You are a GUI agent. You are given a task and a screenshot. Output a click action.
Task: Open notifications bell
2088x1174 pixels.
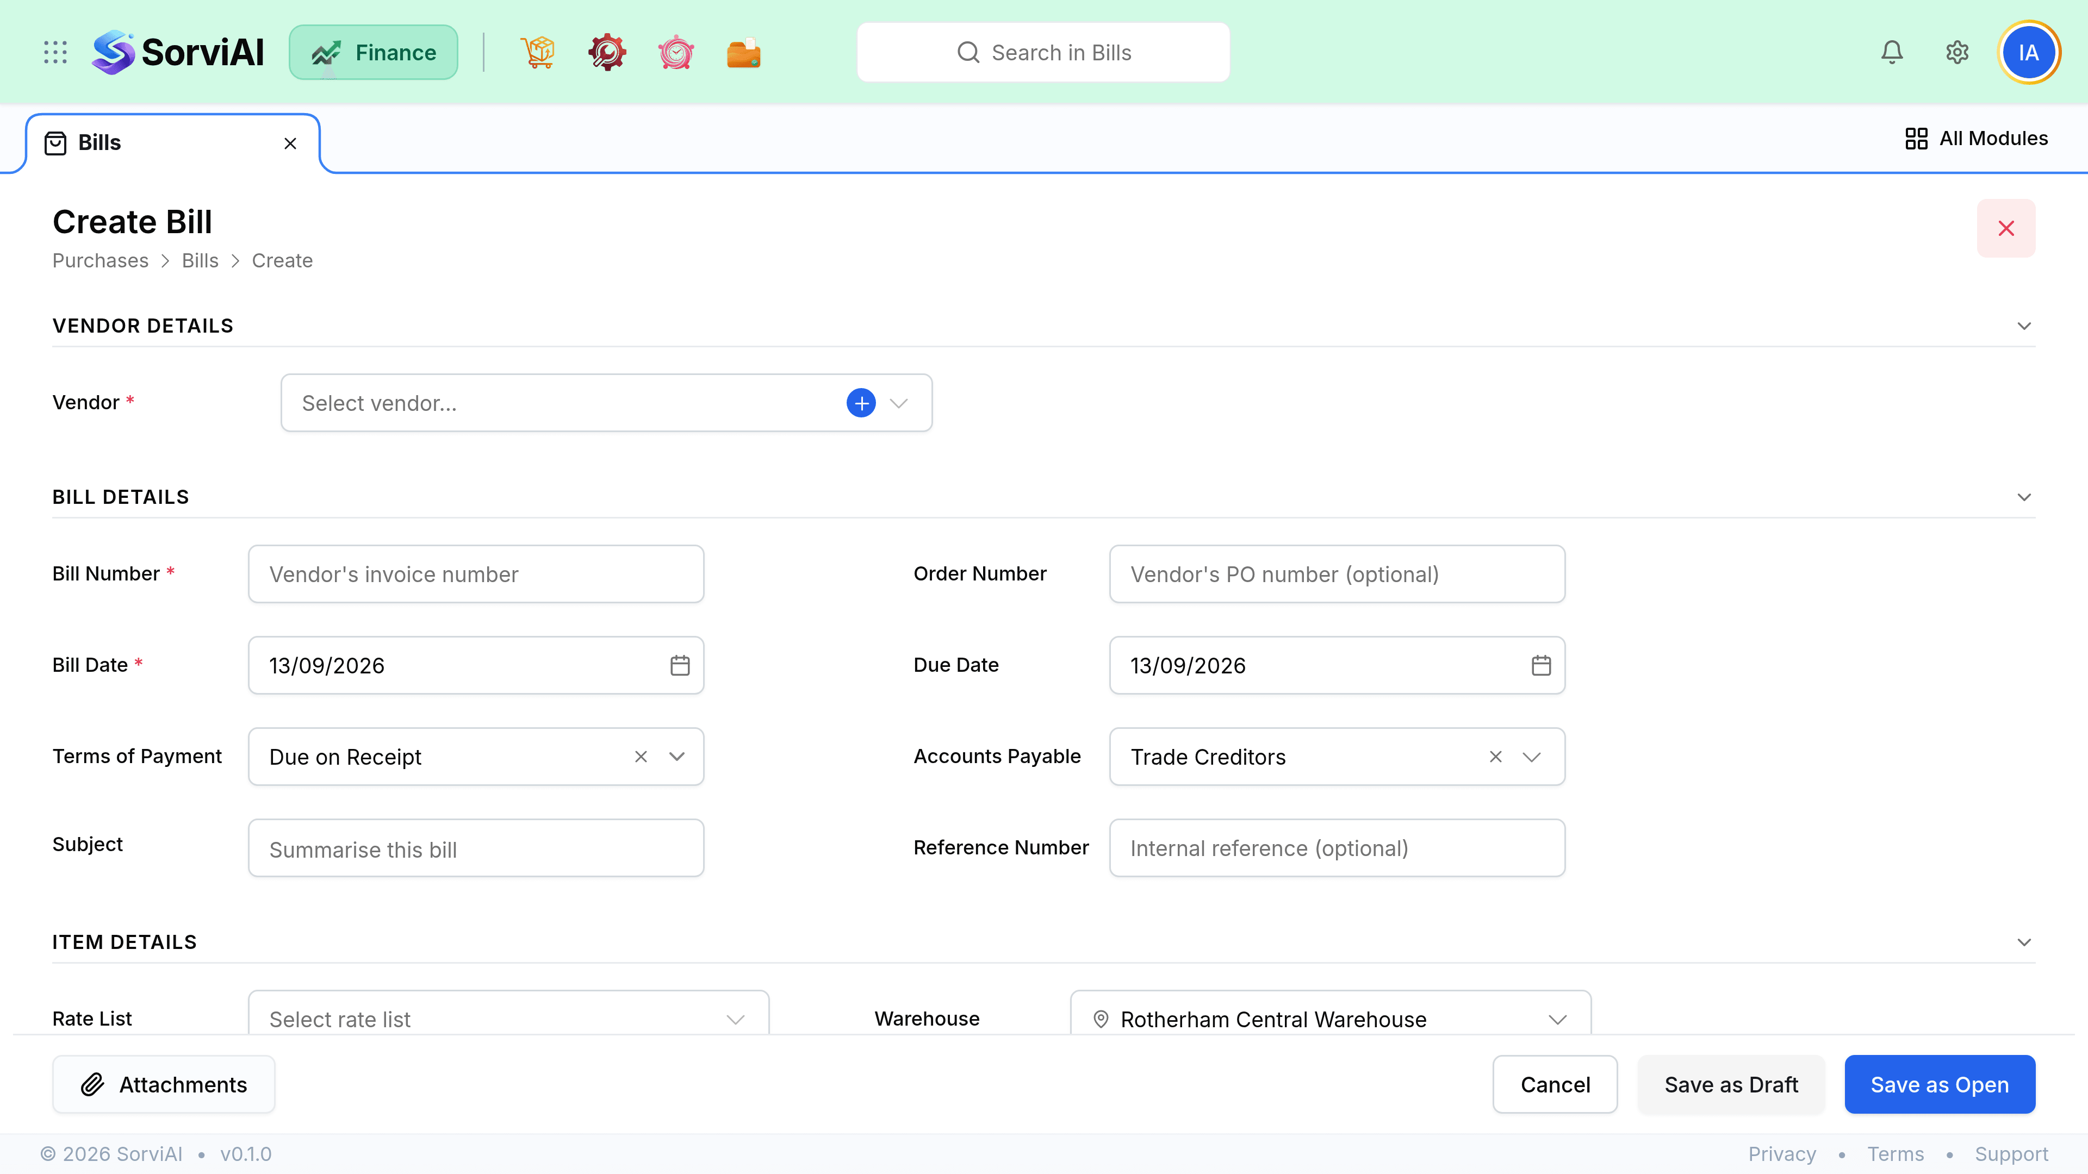tap(1892, 53)
